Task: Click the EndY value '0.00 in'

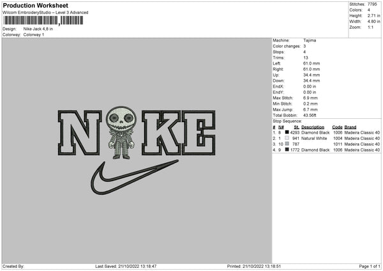Action: coord(310,93)
